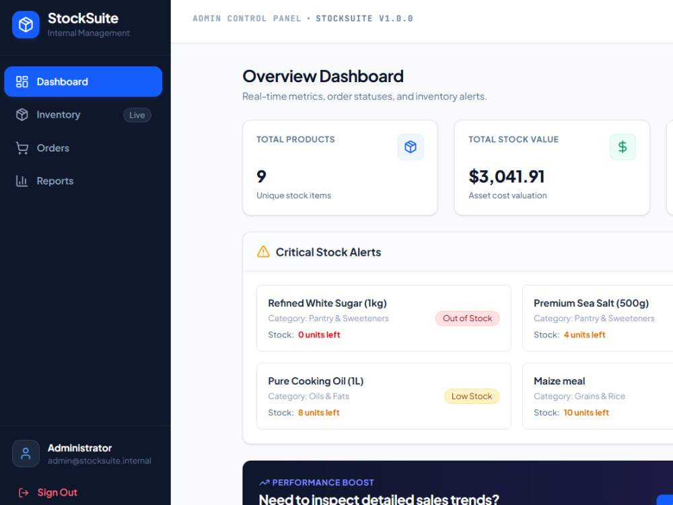Click the Orders shopping cart icon

tap(22, 147)
